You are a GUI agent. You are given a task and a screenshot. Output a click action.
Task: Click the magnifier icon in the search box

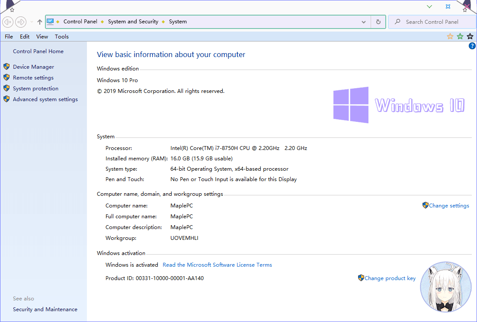(x=397, y=22)
